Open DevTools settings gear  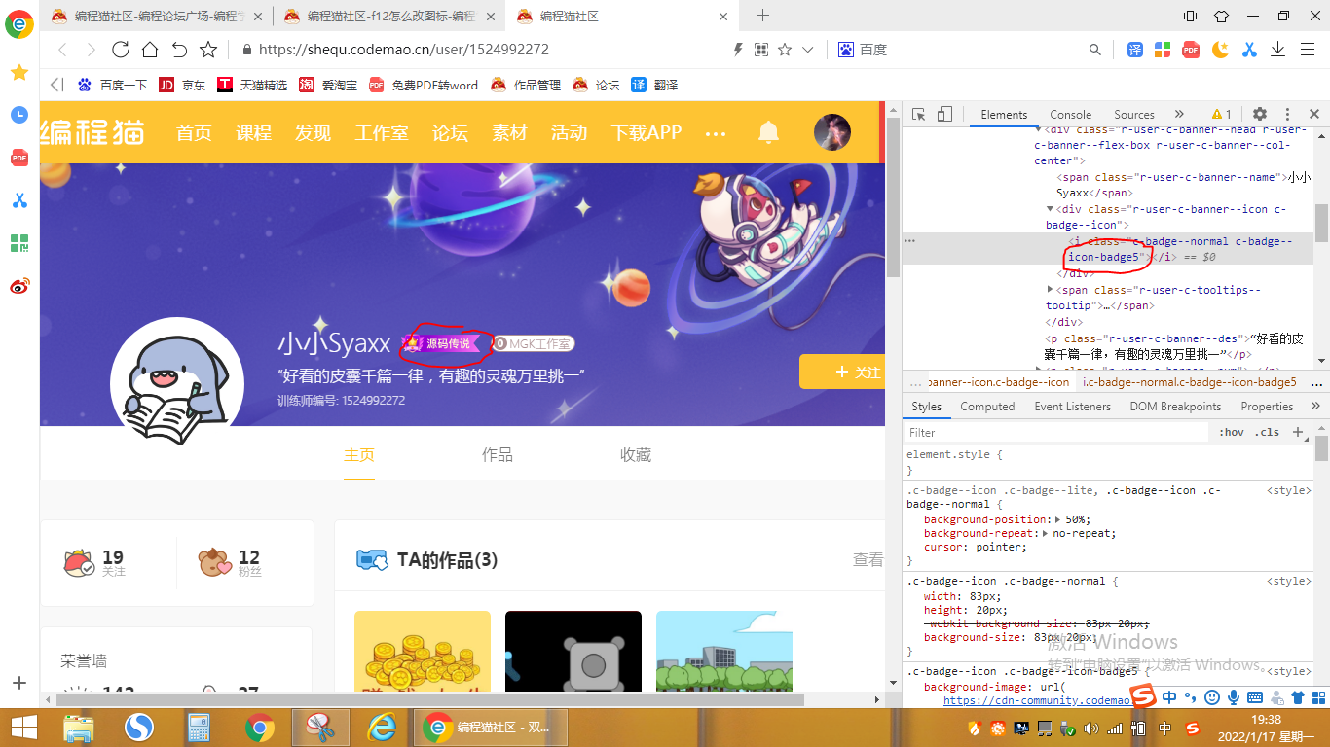pyautogui.click(x=1260, y=114)
